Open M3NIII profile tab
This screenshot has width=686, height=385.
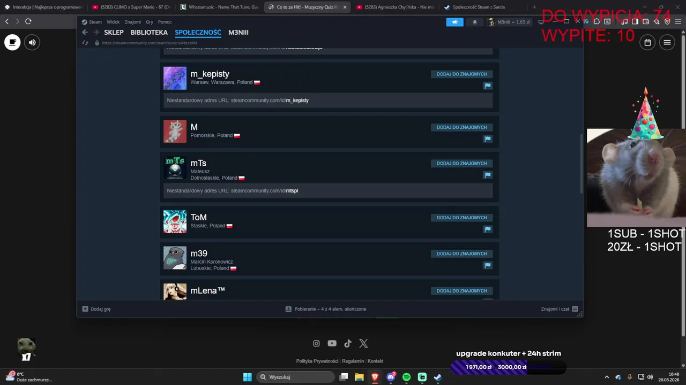coord(238,33)
